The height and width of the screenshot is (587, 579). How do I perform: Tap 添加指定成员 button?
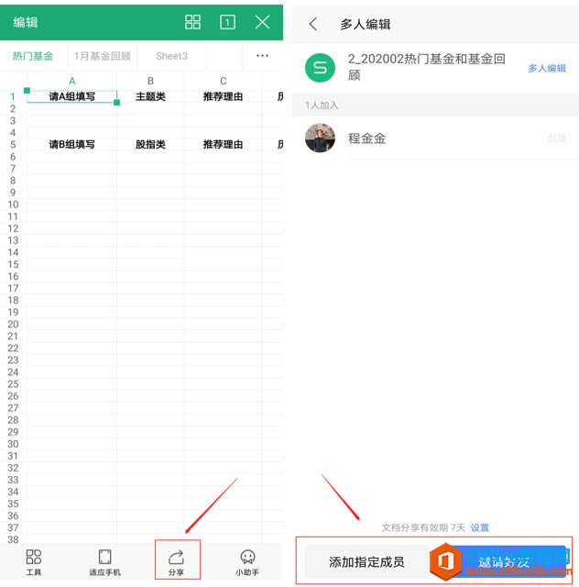click(x=366, y=562)
